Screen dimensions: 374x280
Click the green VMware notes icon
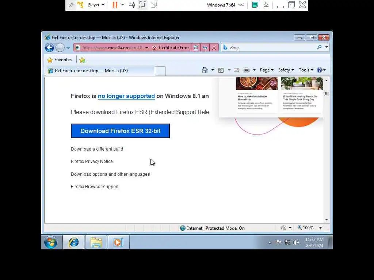point(255,5)
